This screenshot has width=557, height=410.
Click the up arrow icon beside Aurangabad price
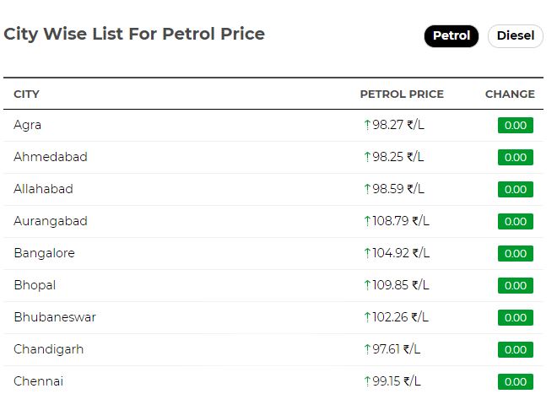coord(367,221)
